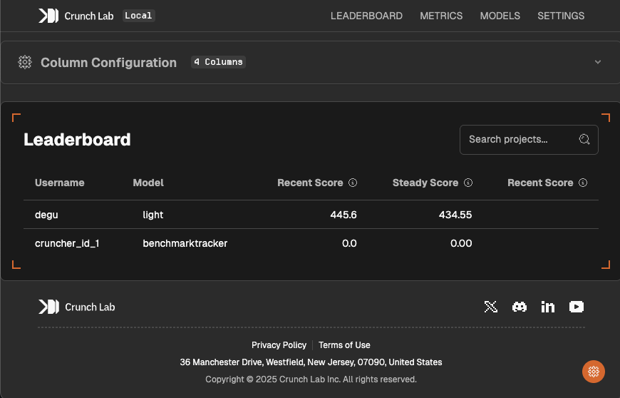Click the search magnifier icon
The height and width of the screenshot is (398, 620).
coord(584,139)
